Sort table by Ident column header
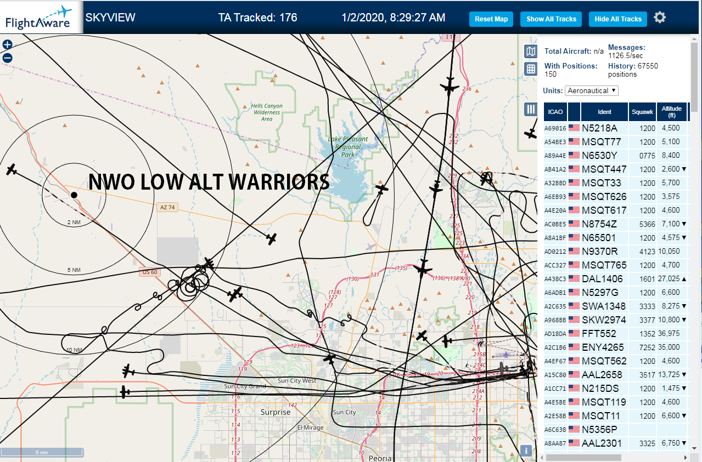 pos(604,112)
